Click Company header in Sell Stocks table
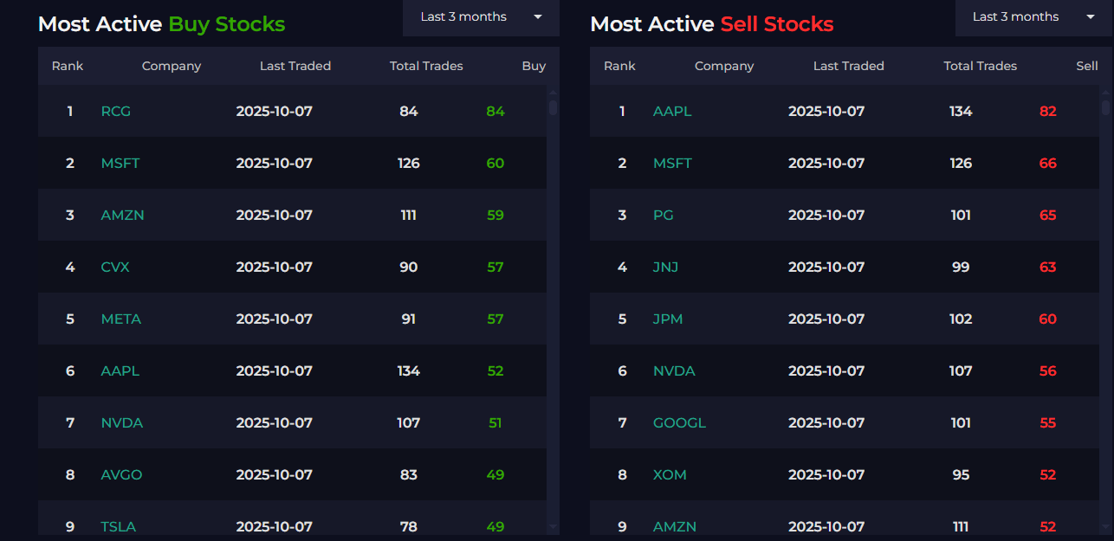Image resolution: width=1114 pixels, height=541 pixels. 724,66
